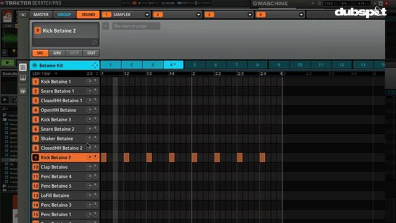Select the ClosedHH Betaine 2 sound name

62,148
